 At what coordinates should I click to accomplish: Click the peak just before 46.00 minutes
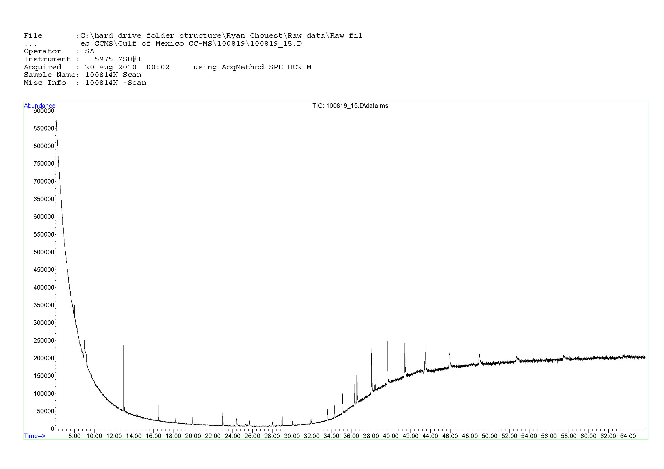[x=449, y=354]
